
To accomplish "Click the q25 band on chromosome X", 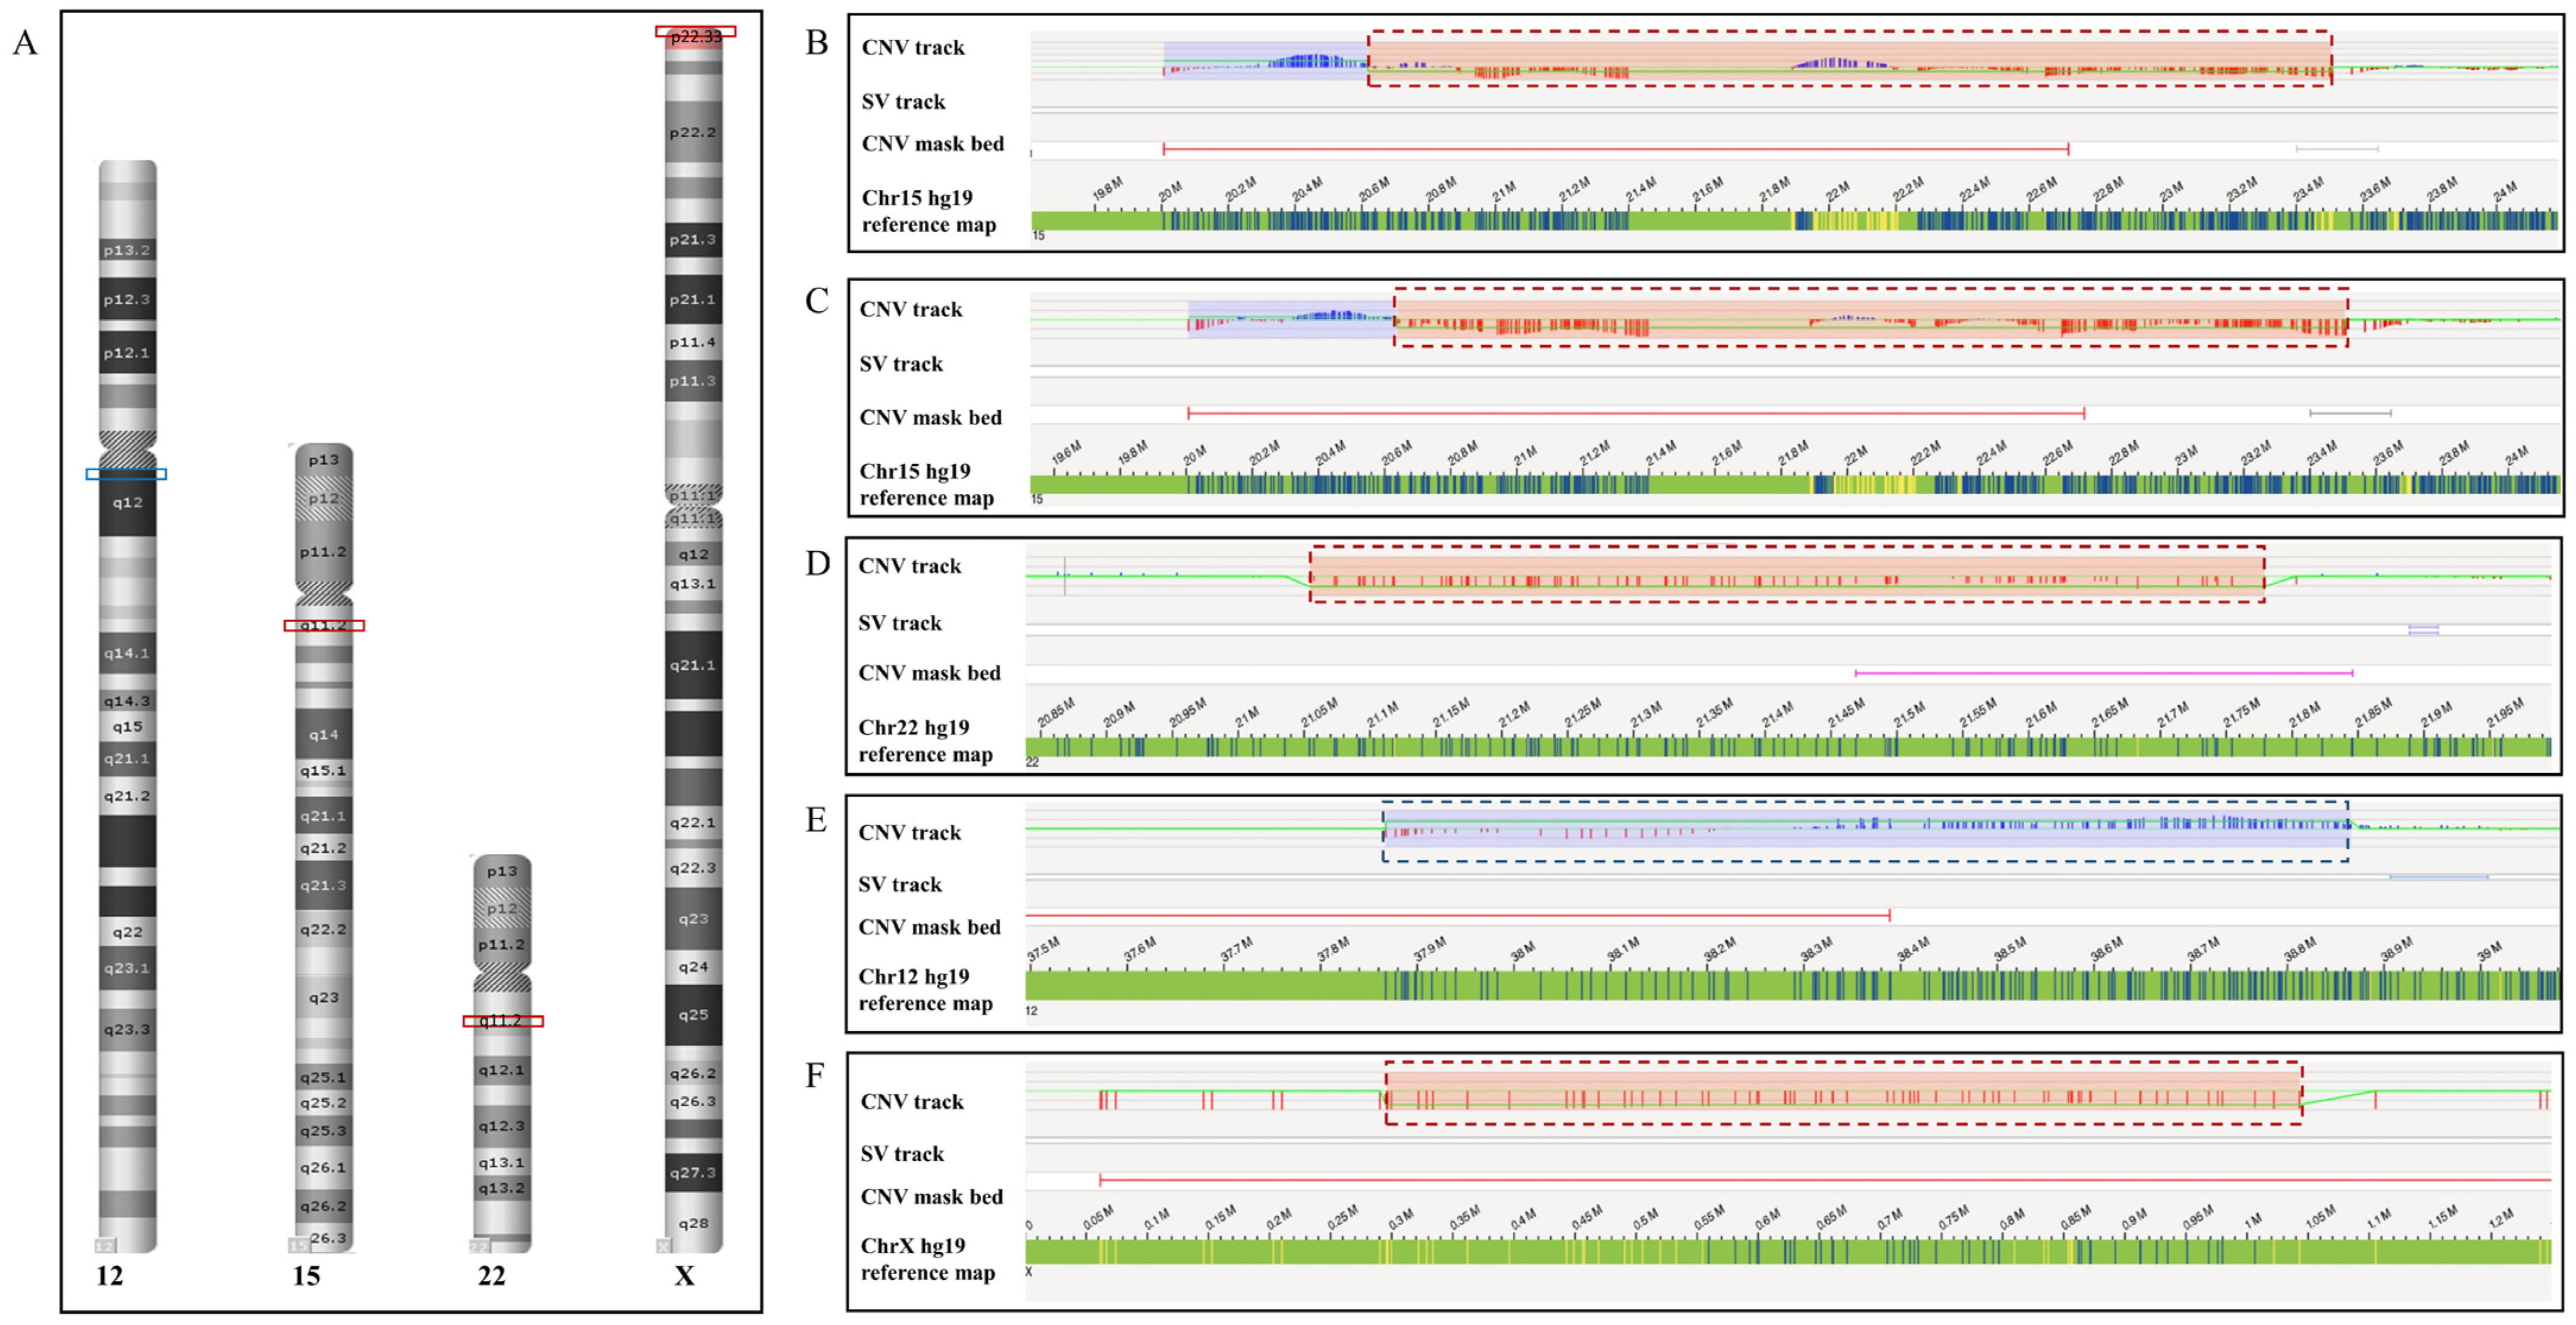I will [693, 1014].
